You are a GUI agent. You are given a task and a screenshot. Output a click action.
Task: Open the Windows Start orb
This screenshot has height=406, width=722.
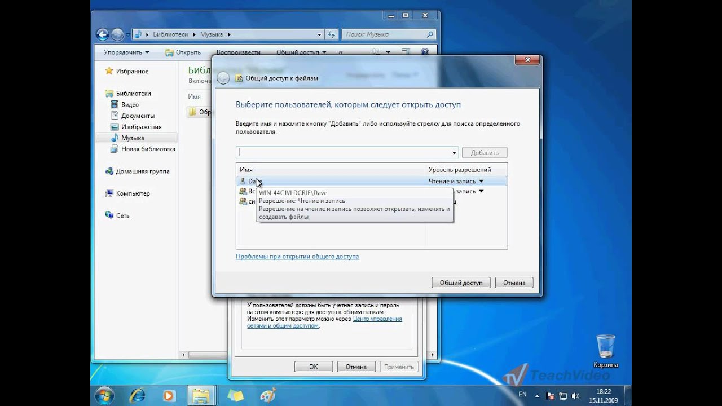click(x=103, y=395)
